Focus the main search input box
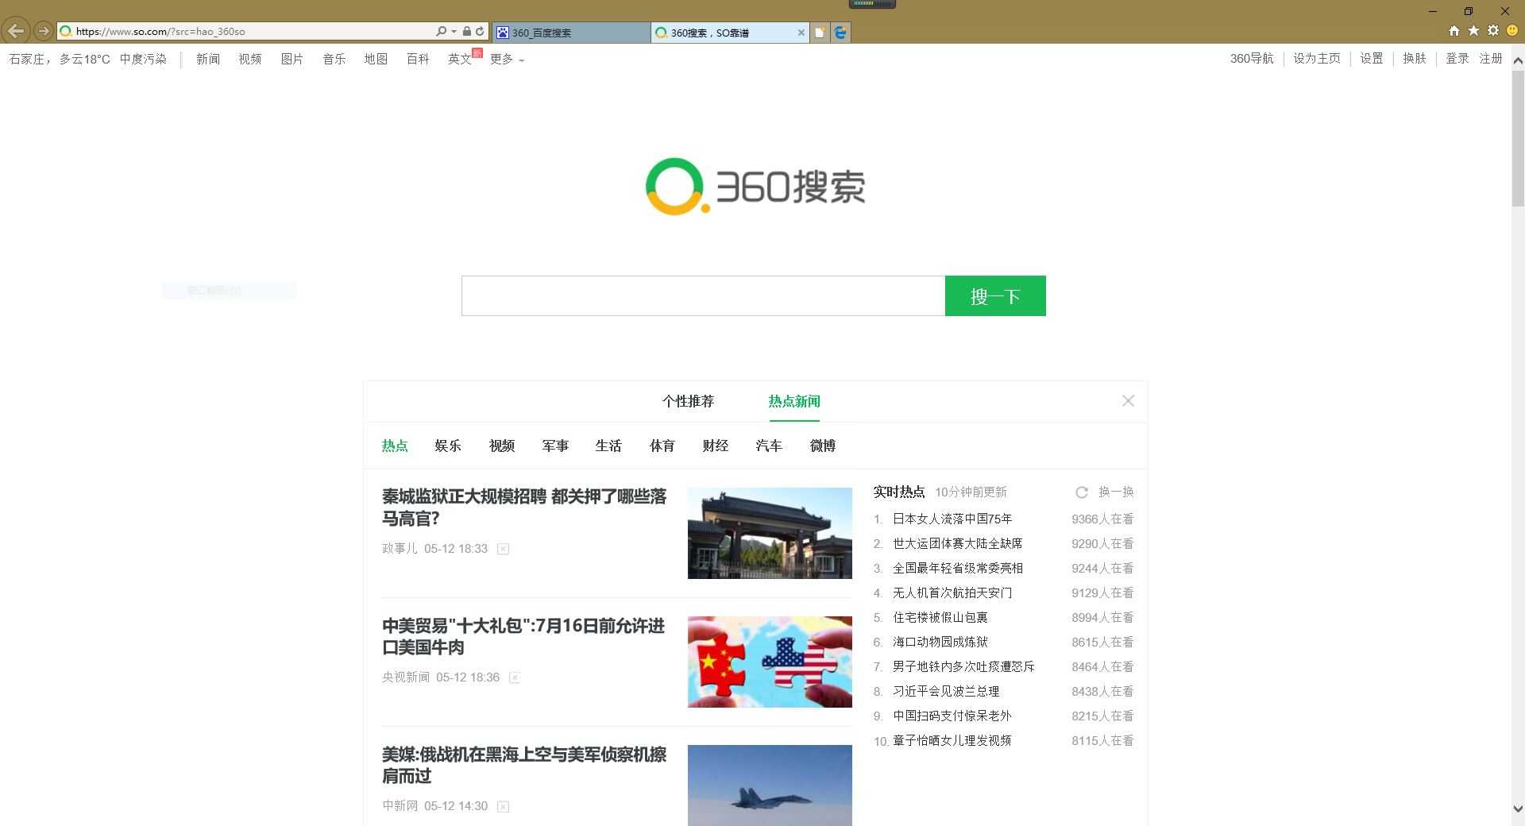 (703, 296)
